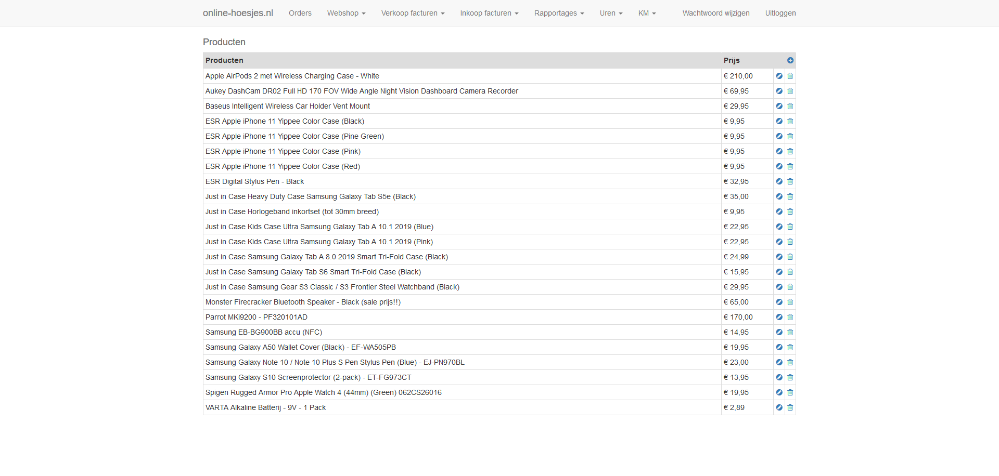Image resolution: width=999 pixels, height=476 pixels.
Task: Delete Just in Case Heavy Duty Case Tab S5e
Action: click(x=790, y=196)
